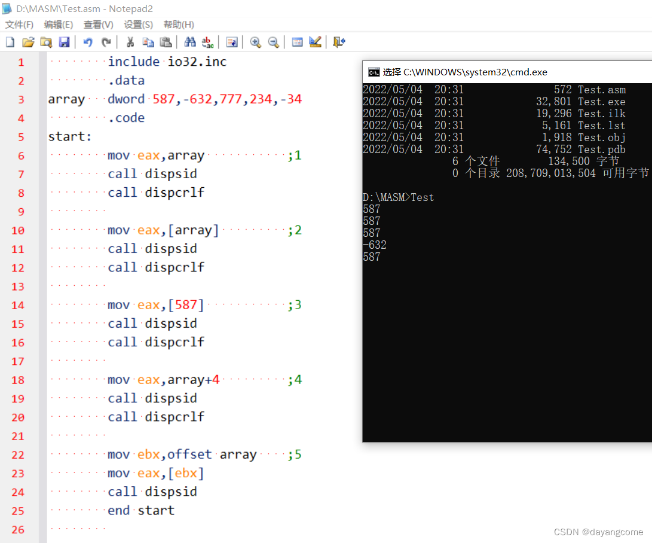Open the 编辑(E) menu
This screenshot has height=543, width=652.
(x=58, y=25)
